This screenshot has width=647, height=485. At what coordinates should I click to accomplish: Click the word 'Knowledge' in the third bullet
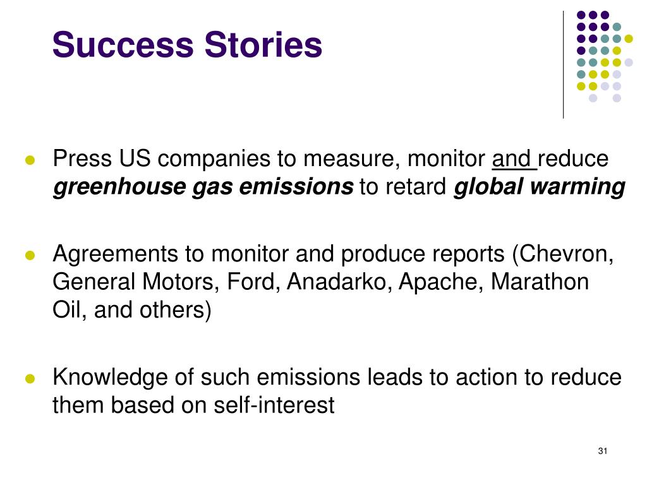pos(110,378)
